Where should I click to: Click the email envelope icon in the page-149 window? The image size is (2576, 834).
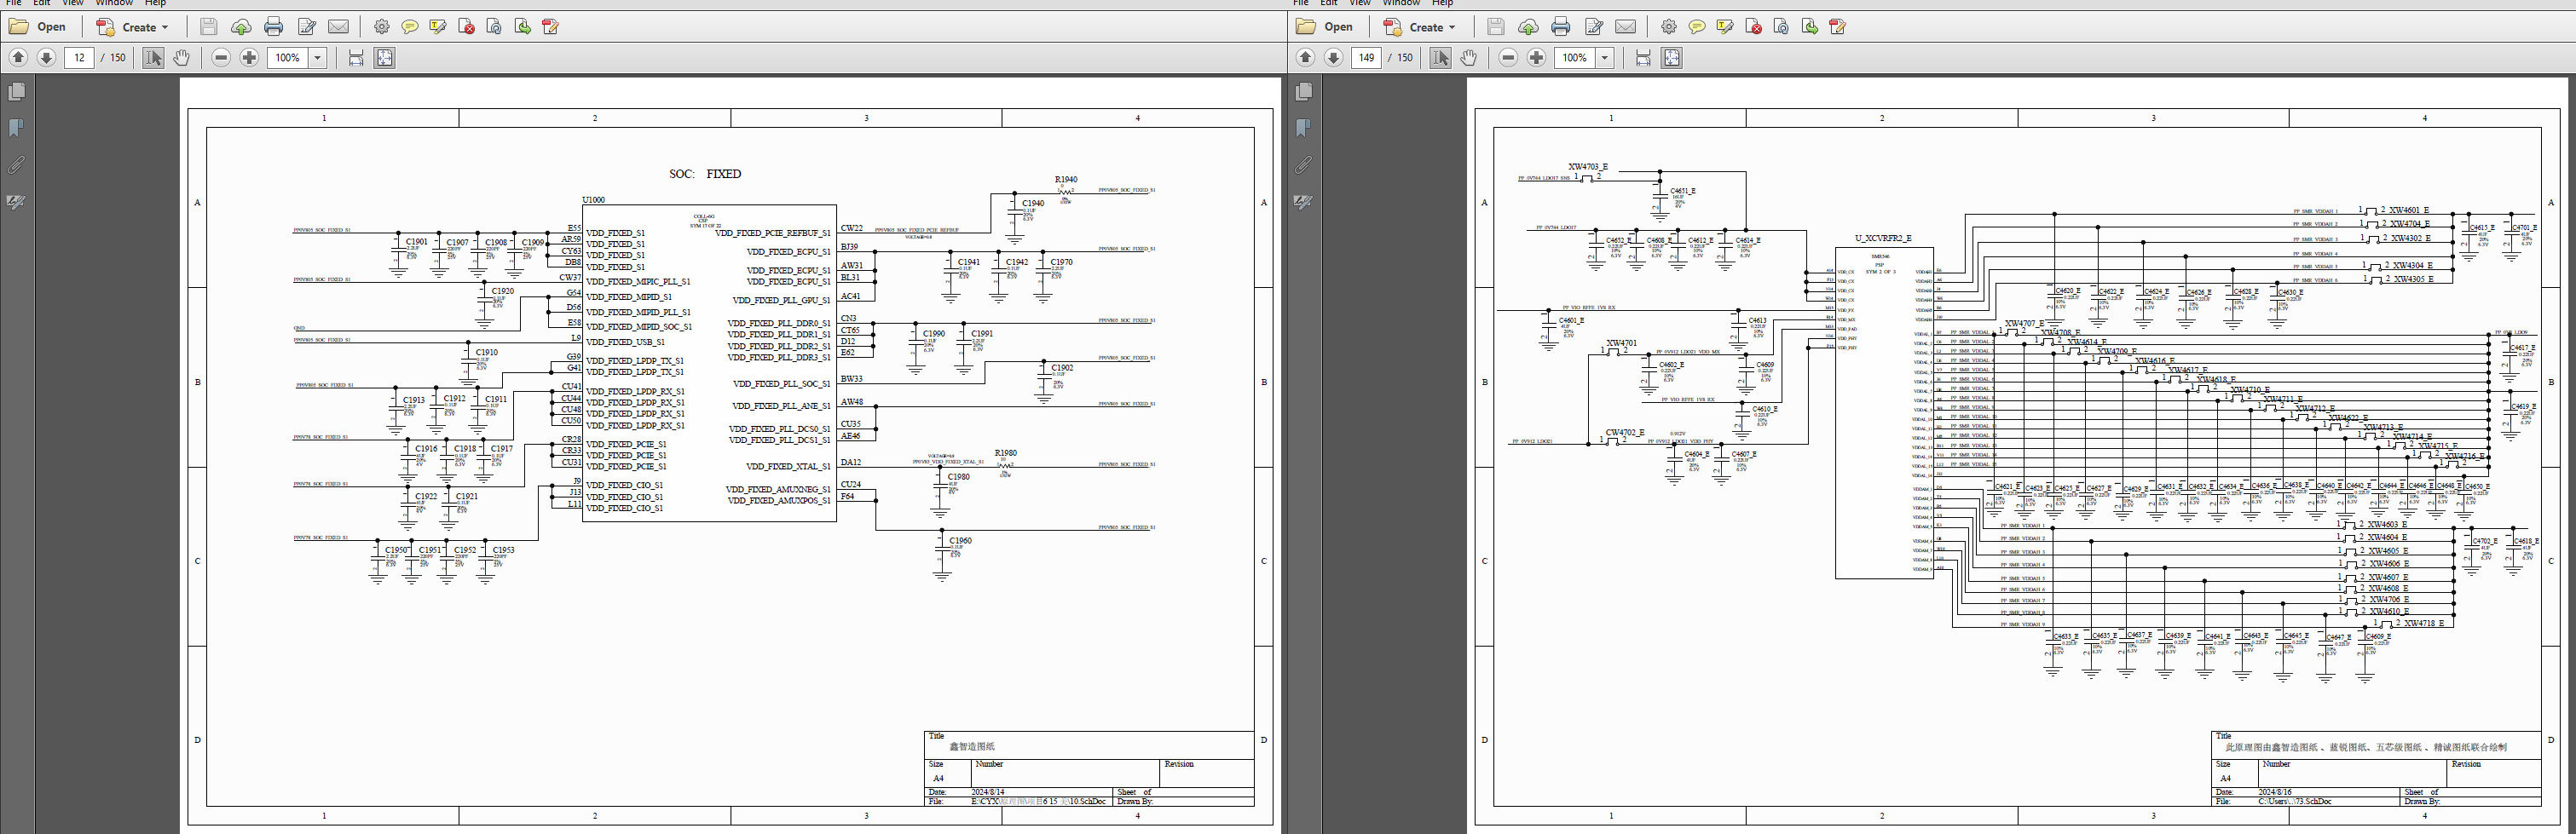[1626, 27]
